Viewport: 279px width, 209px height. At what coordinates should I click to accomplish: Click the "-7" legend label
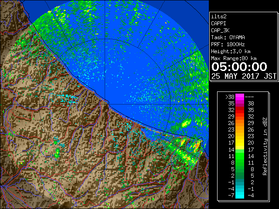pyautogui.click(x=231, y=195)
